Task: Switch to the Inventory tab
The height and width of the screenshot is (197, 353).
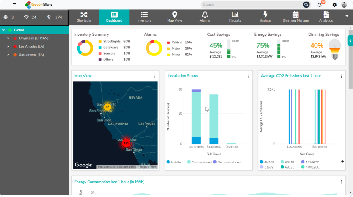Action: [144, 17]
